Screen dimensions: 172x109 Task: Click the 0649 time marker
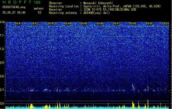pyautogui.click(x=149, y=23)
